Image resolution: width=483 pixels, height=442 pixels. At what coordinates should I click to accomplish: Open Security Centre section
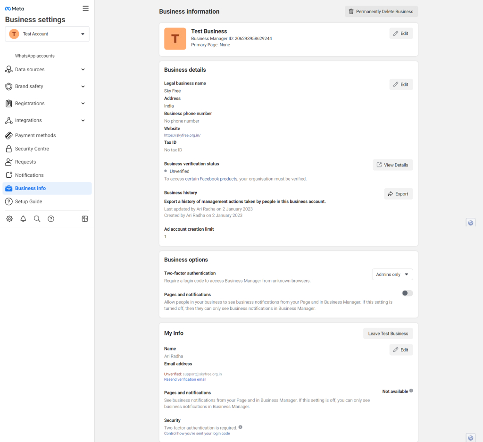click(x=32, y=149)
